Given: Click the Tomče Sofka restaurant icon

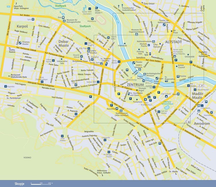Looking at the screenshot, I should (108, 38).
